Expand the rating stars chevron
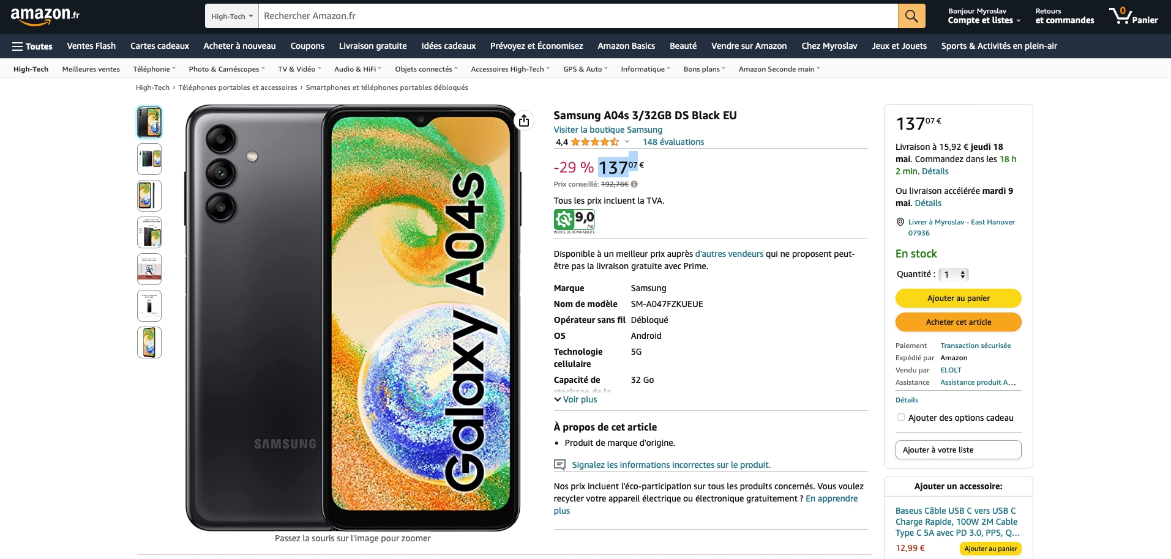The height and width of the screenshot is (559, 1171). 627,142
